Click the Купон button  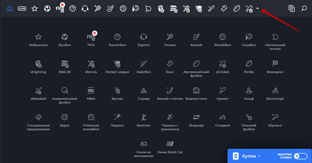[x=245, y=156]
